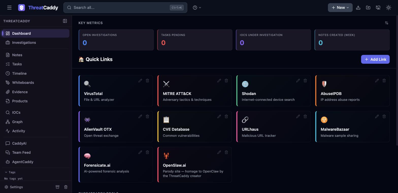This screenshot has width=398, height=193.
Task: Open AgentCaddy in sidebar
Action: tap(36, 162)
